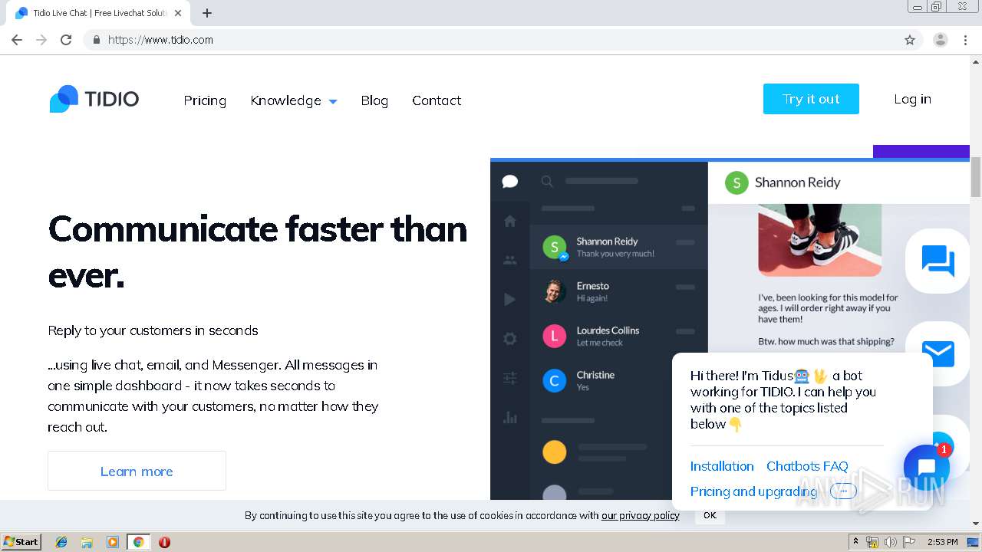
Task: Expand the Knowledge dropdown menu
Action: point(294,100)
